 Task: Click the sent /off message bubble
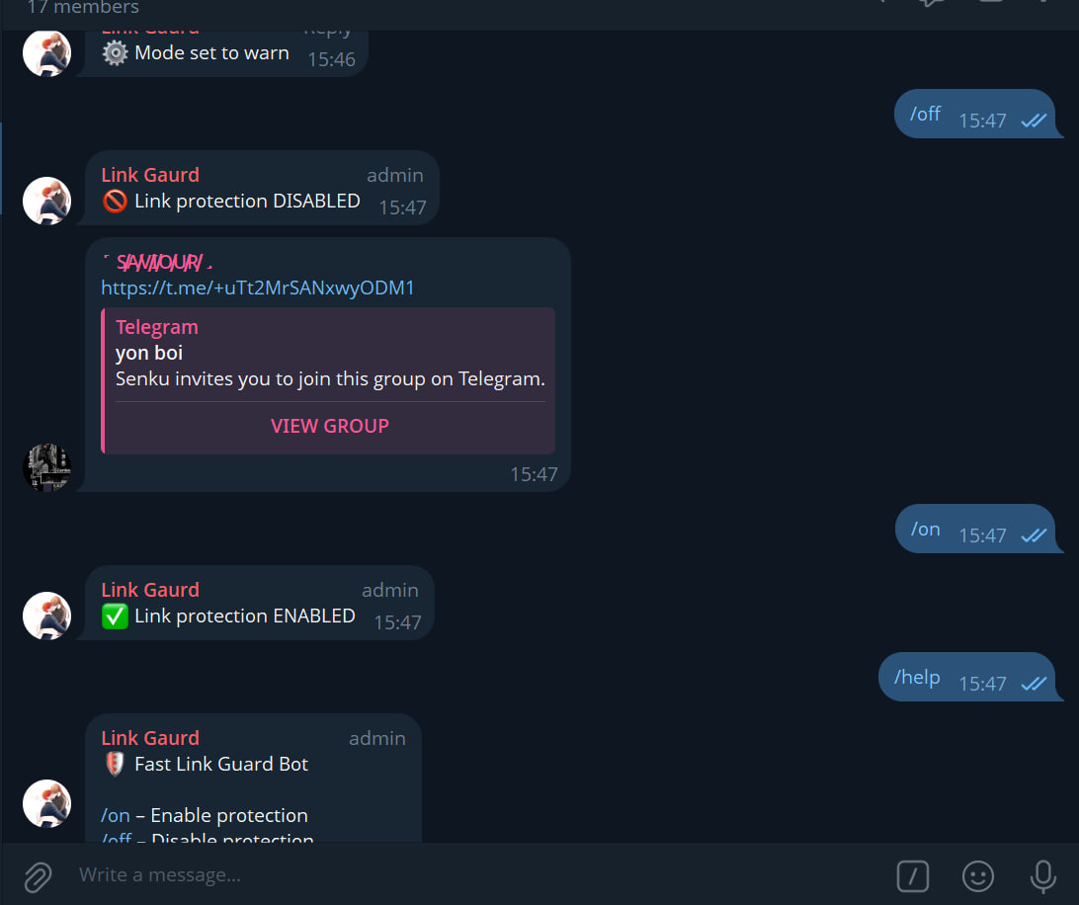(976, 114)
